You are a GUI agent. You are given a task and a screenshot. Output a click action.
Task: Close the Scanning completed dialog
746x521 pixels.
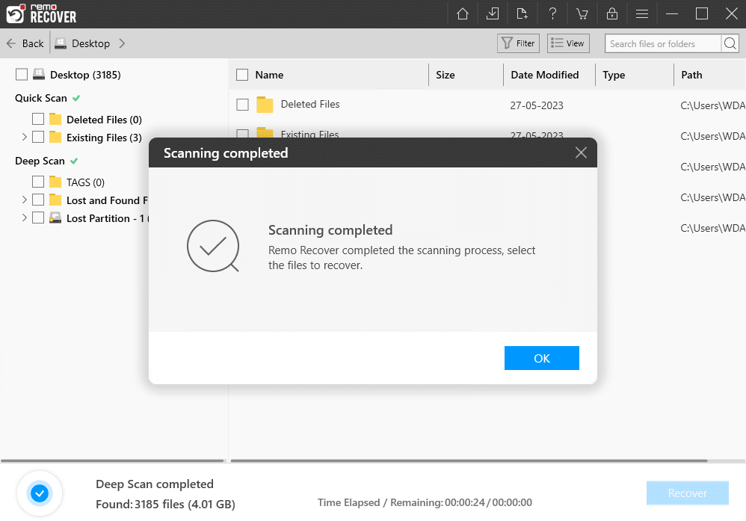(581, 152)
